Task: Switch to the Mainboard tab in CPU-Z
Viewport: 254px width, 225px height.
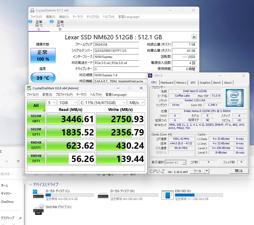Action: coord(167,83)
